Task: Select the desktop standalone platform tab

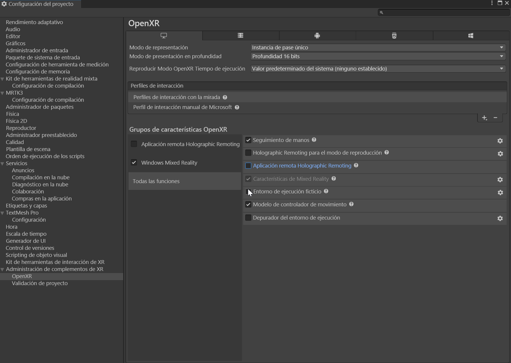Action: [x=164, y=36]
